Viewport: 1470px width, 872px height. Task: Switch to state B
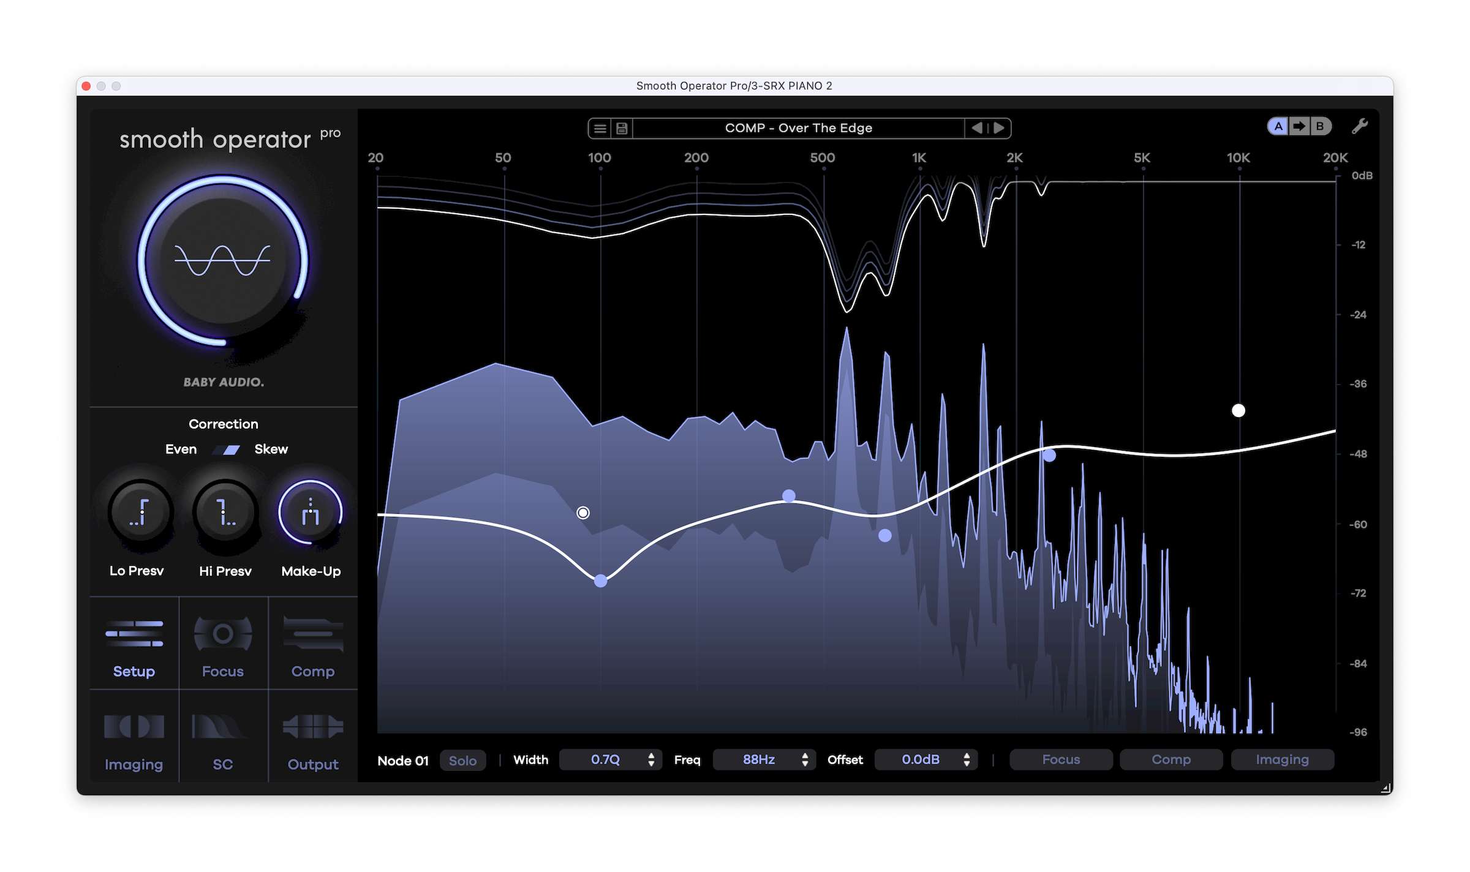click(1320, 127)
